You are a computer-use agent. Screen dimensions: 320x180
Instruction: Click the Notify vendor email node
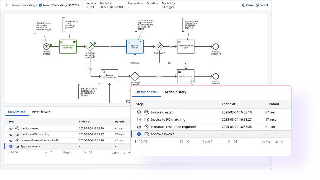tap(186, 76)
